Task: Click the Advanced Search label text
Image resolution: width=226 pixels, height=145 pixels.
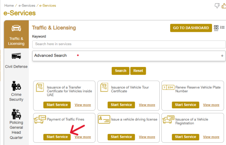Action: pyautogui.click(x=50, y=56)
